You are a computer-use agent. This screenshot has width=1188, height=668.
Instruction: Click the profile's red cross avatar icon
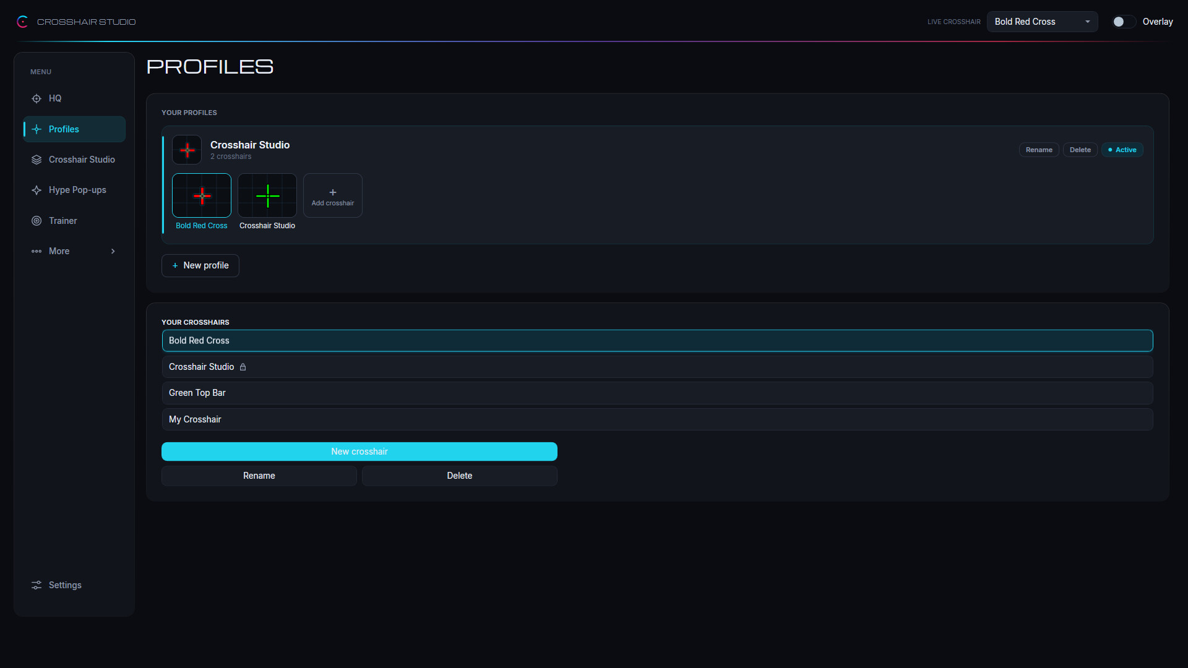pyautogui.click(x=187, y=150)
